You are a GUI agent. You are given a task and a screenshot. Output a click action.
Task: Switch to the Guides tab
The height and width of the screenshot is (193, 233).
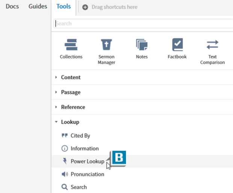coord(38,6)
